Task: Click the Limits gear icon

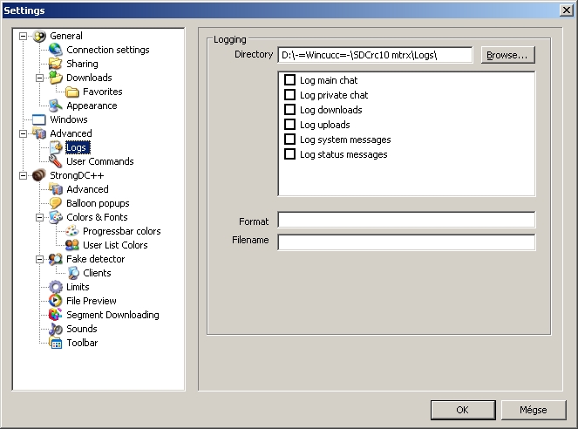Action: tap(56, 287)
